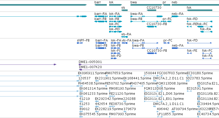Open the barr-PA protein feature
219x118 pixels.
[x=102, y=40]
